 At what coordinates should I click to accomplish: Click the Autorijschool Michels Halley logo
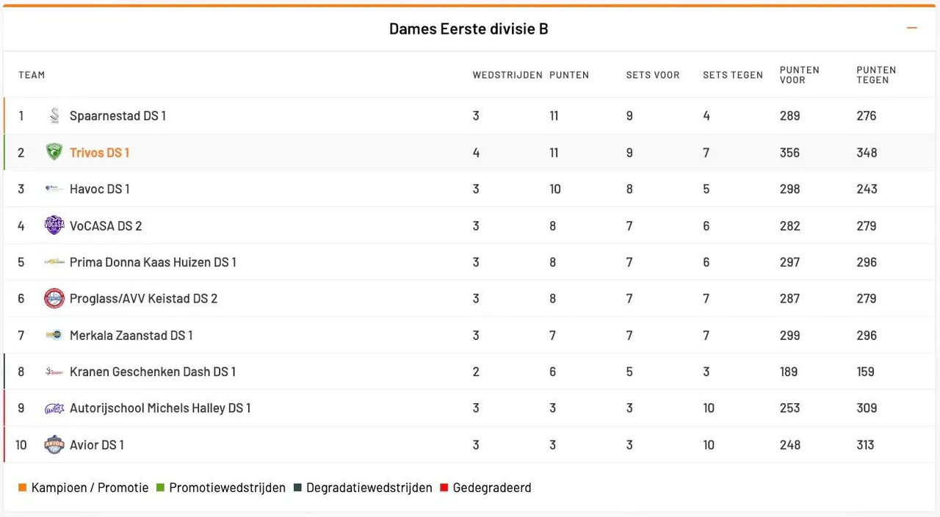(x=54, y=408)
